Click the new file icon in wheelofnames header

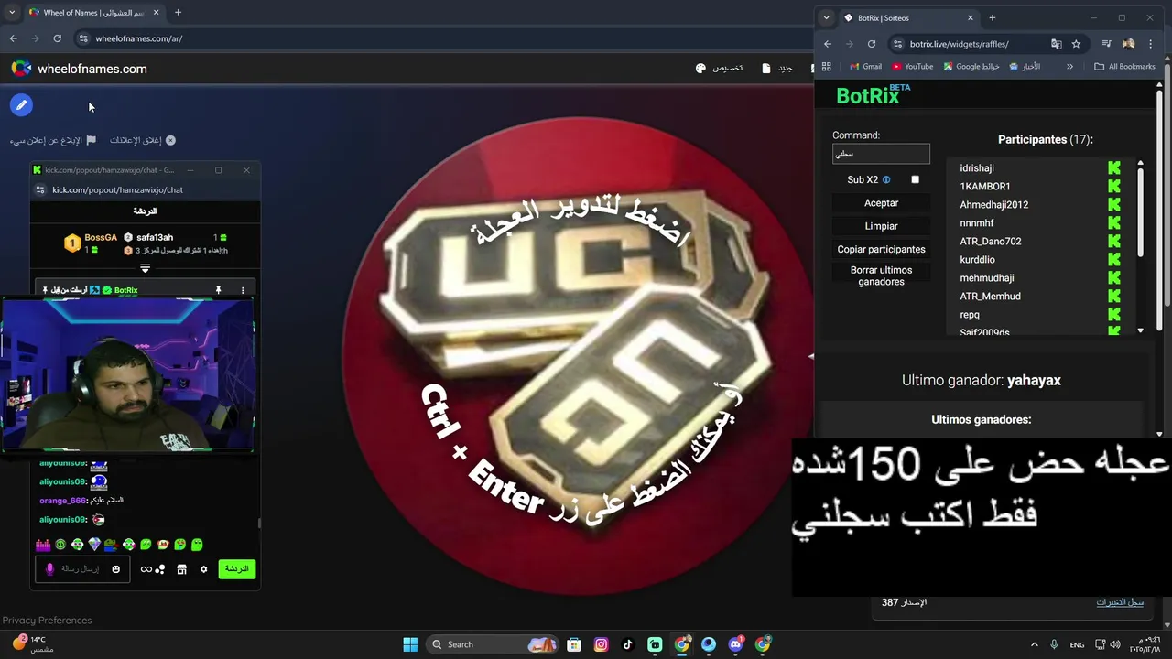point(766,69)
